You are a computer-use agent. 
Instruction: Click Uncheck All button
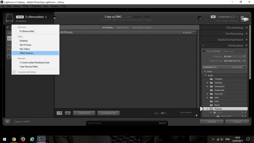pos(108,113)
